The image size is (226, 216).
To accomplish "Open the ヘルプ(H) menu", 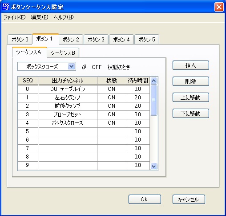I will point(64,17).
